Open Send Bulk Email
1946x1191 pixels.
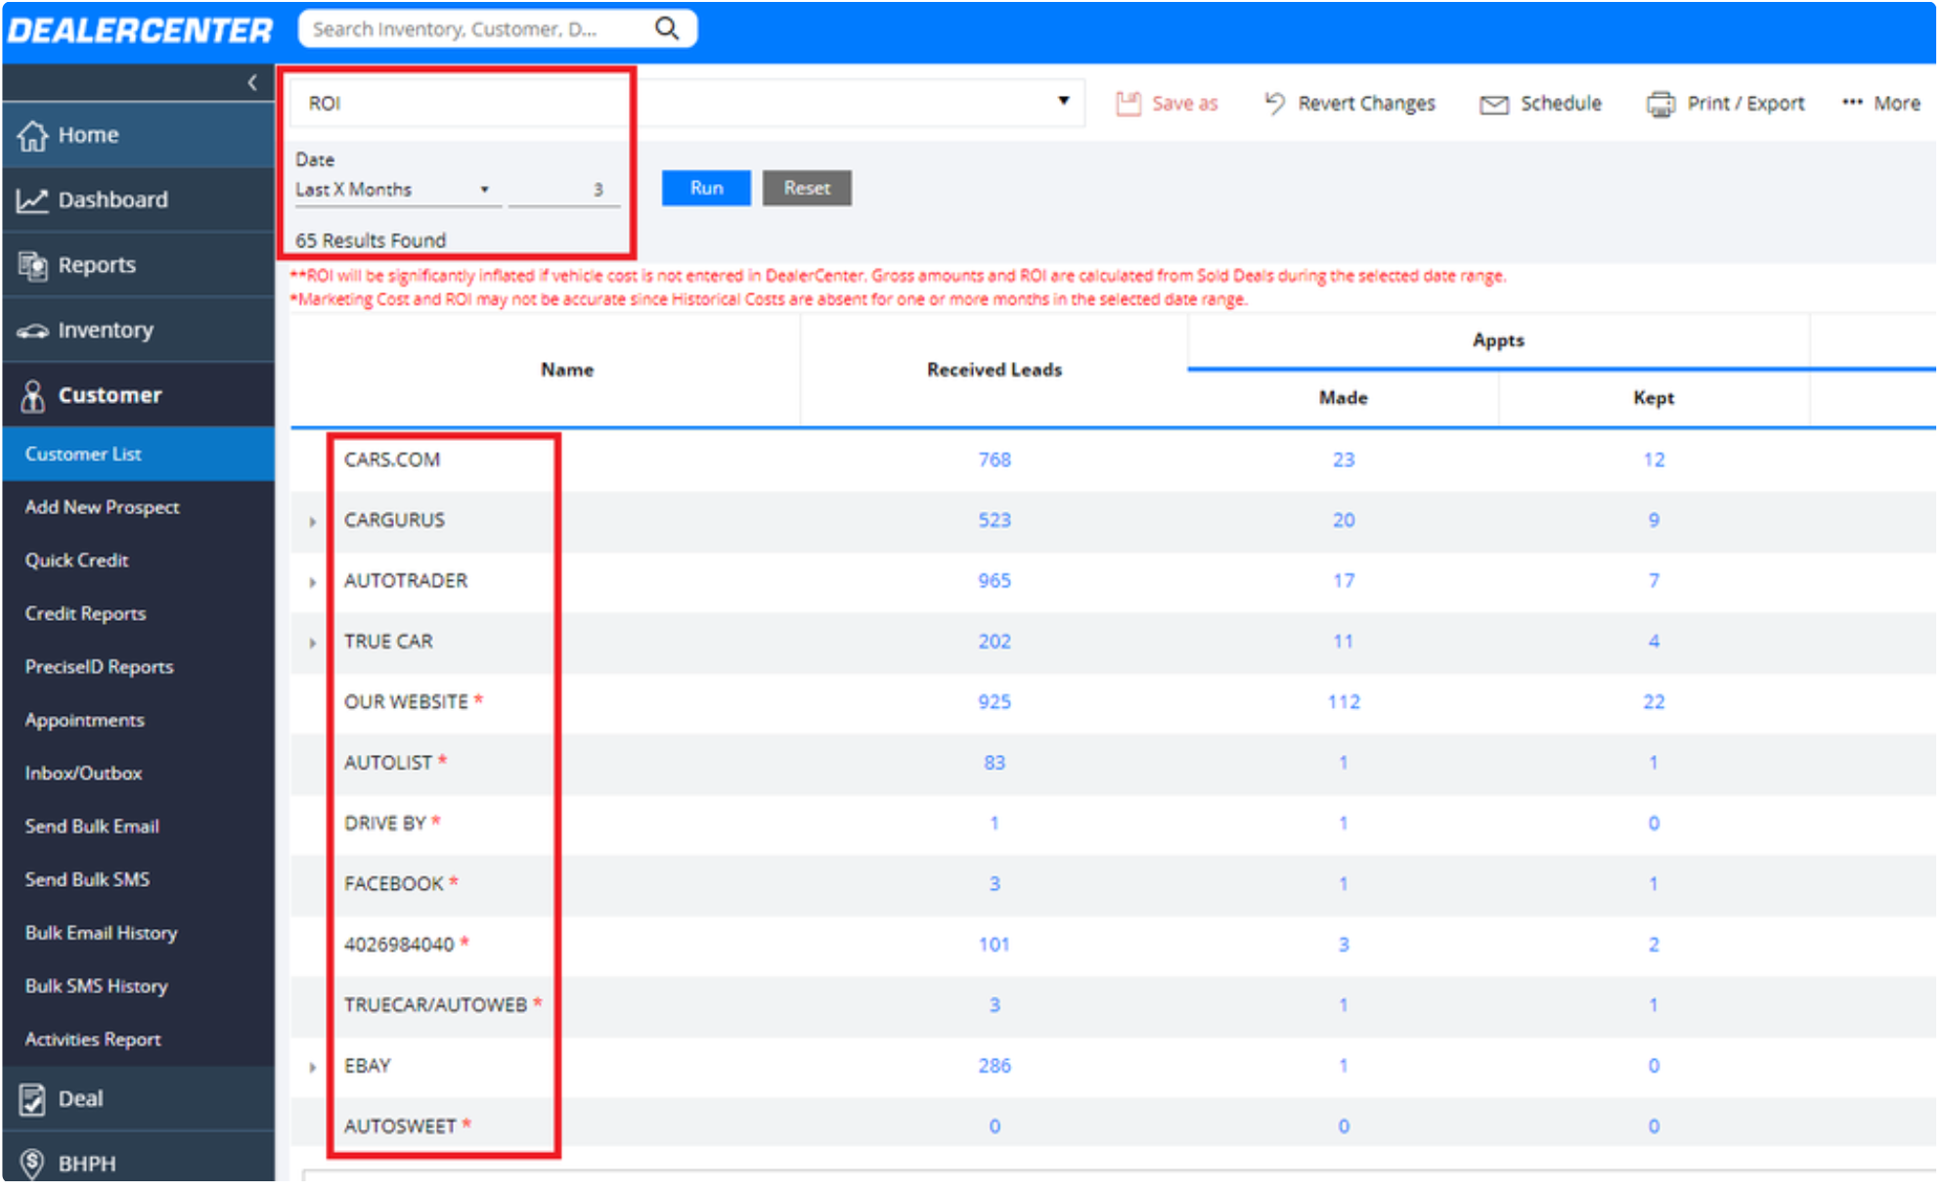[x=92, y=826]
